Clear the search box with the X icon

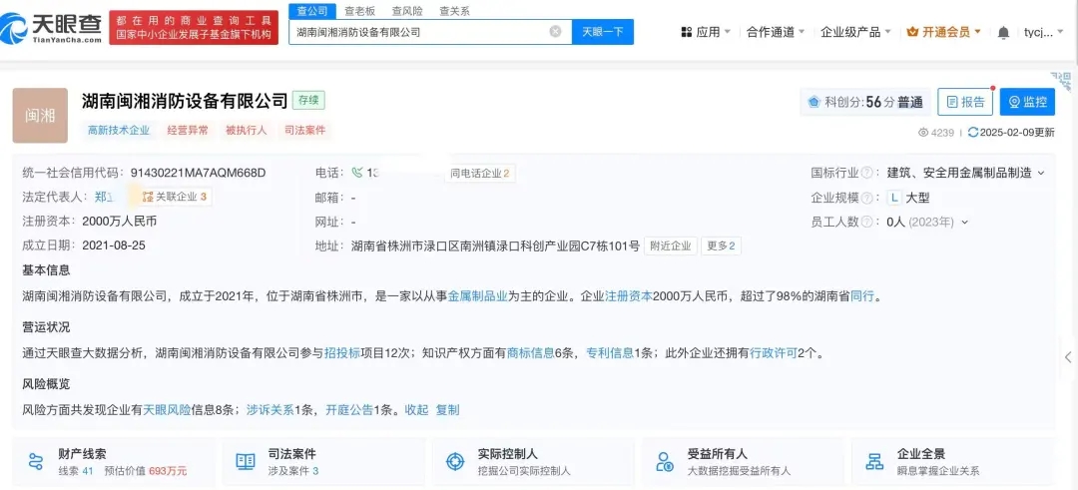point(556,32)
